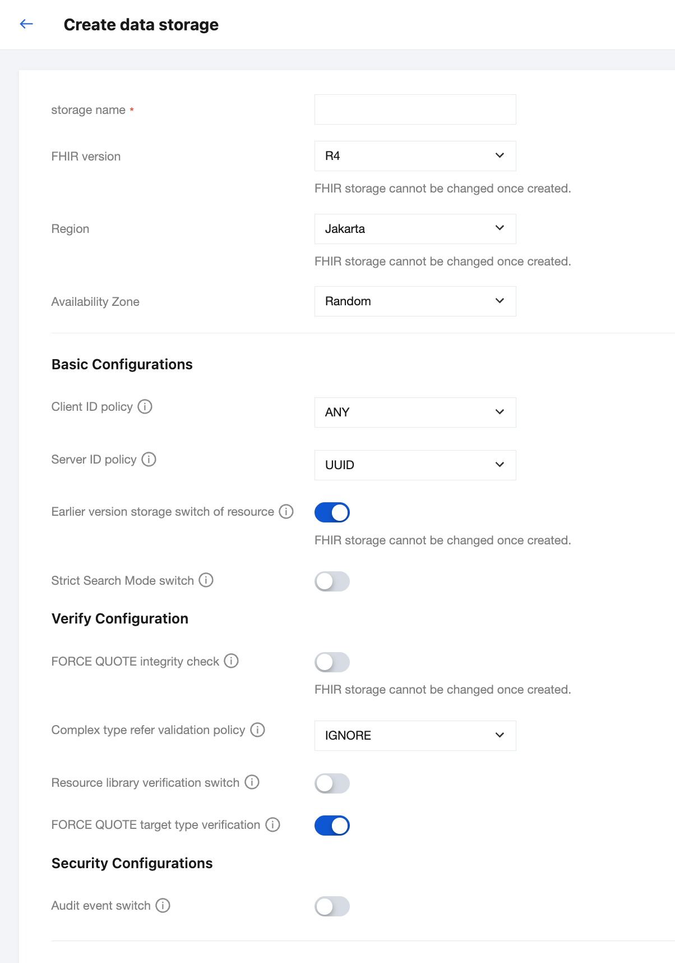Enable Audit event switch toggle
Image resolution: width=675 pixels, height=963 pixels.
(x=332, y=906)
